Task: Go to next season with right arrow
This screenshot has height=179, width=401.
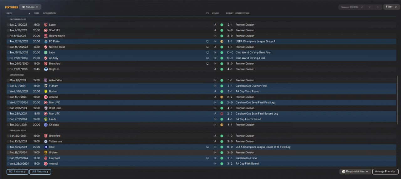Action: 378,7
